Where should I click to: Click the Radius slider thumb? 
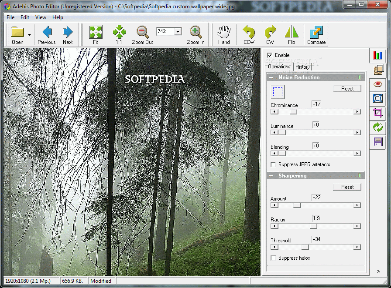click(x=313, y=226)
